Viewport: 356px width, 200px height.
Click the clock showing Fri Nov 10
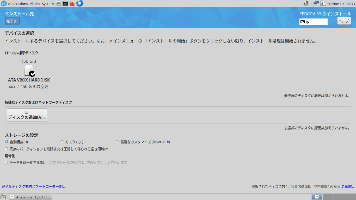coord(341,4)
